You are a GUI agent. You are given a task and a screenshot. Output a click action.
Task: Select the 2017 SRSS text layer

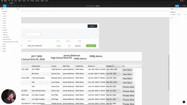5,30
